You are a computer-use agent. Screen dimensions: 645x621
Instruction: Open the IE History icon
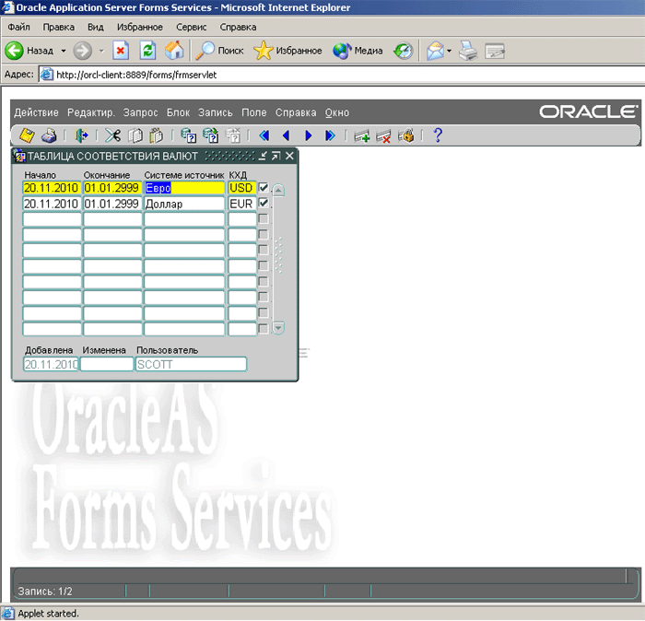[x=404, y=51]
